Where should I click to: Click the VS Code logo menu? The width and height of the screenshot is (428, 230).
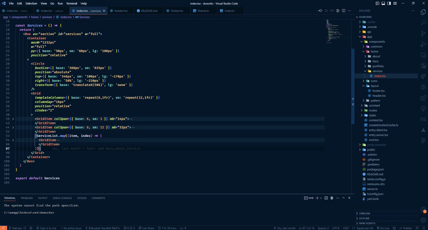[x=3, y=3]
